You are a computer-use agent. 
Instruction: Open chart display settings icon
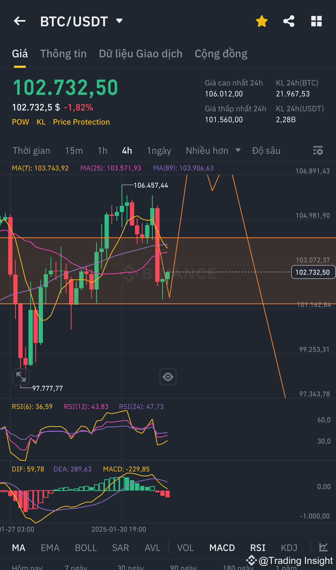point(318,150)
